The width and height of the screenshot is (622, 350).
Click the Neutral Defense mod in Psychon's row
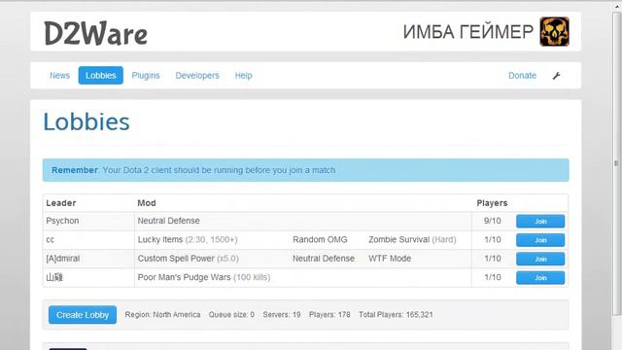[x=168, y=221]
